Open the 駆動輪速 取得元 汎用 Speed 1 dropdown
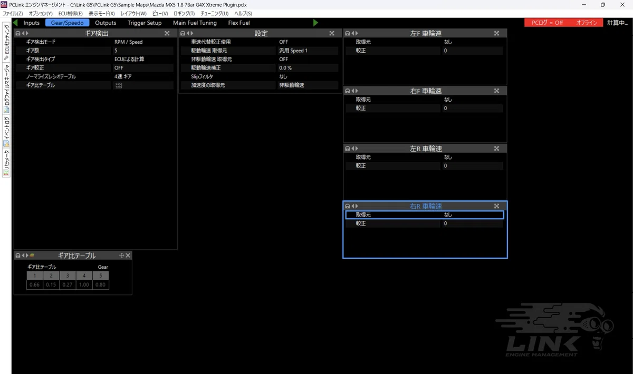This screenshot has height=374, width=633. pyautogui.click(x=308, y=51)
